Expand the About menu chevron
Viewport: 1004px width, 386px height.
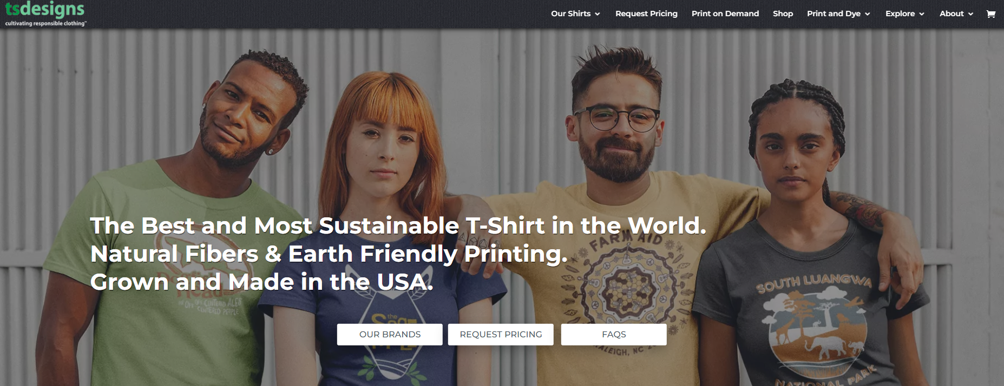(970, 14)
